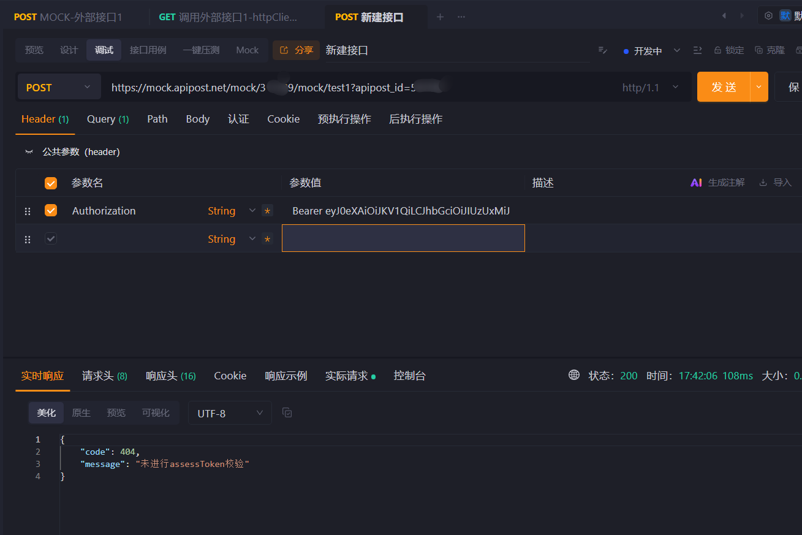Click the AI icon beside 生成注解

[696, 183]
